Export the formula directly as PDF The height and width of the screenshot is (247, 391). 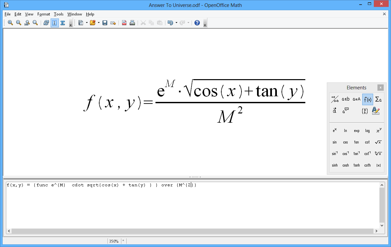click(124, 23)
